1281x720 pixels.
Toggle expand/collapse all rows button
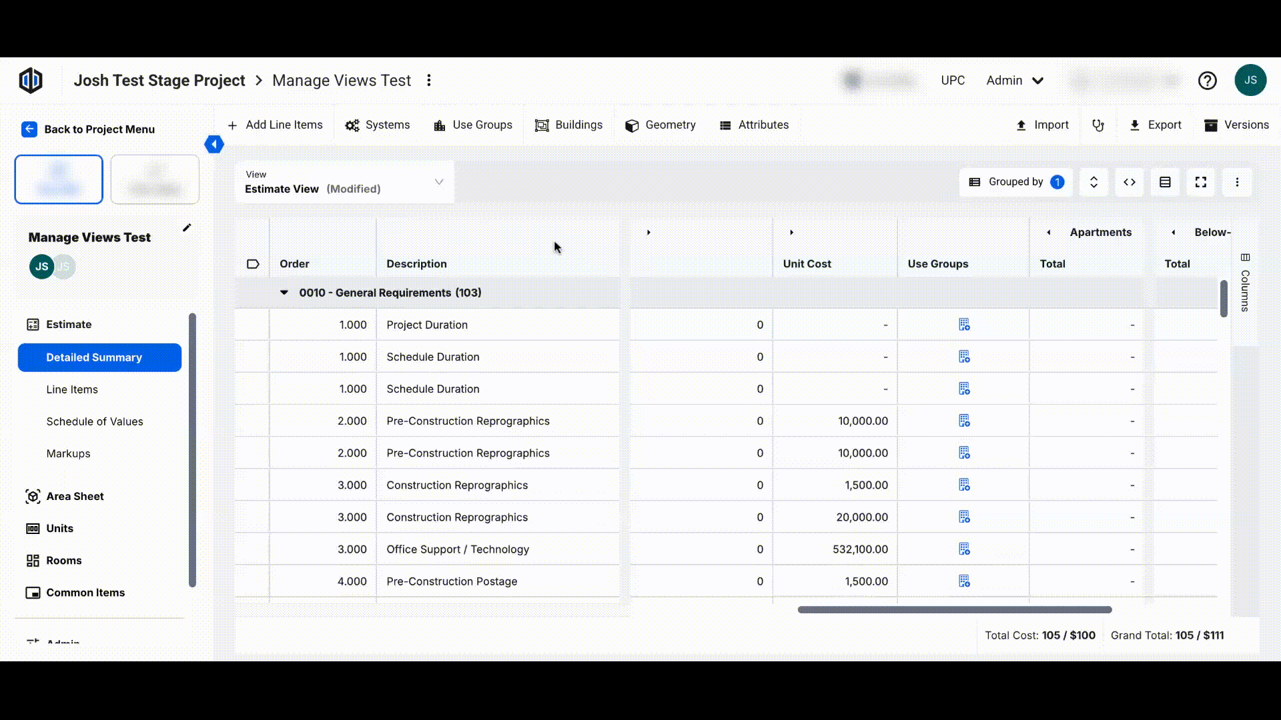tap(1094, 182)
